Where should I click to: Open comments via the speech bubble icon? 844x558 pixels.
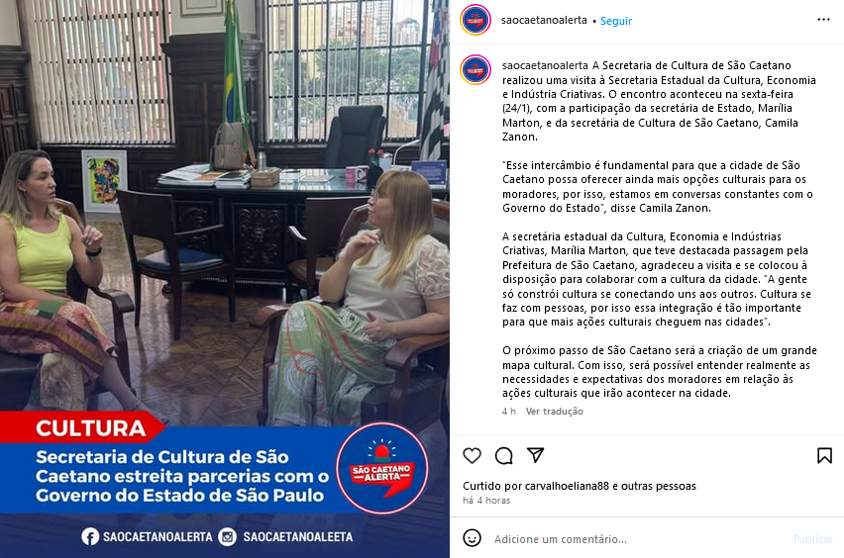[504, 456]
